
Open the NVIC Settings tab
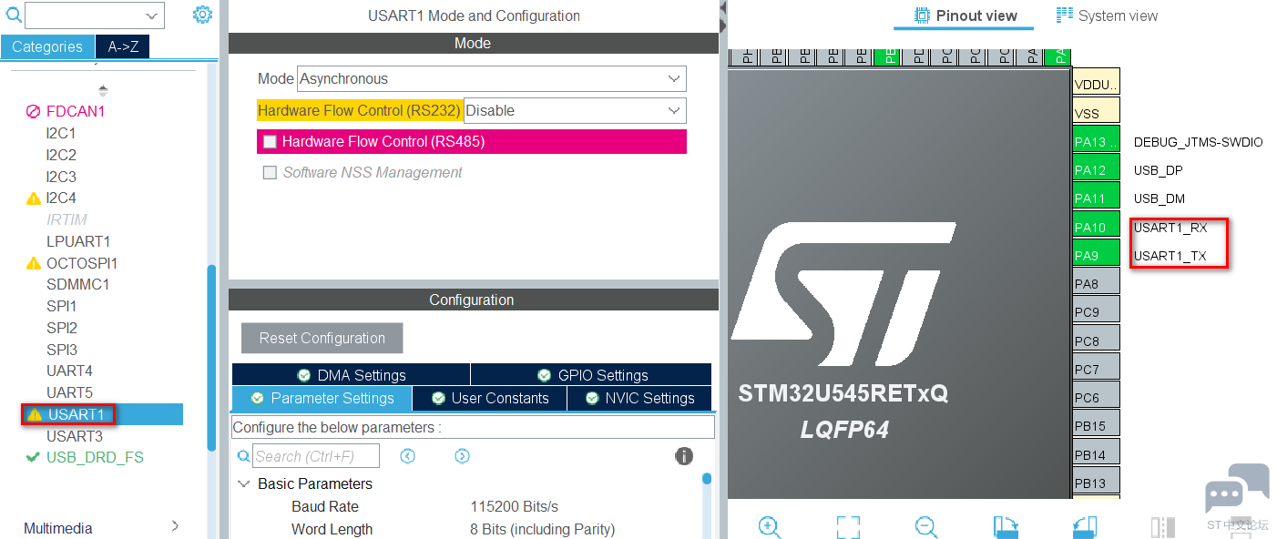click(x=638, y=399)
